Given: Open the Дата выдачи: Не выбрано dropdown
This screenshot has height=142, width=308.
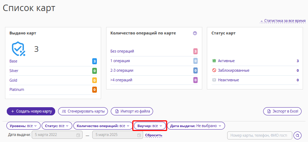Looking at the screenshot, I should (x=196, y=126).
